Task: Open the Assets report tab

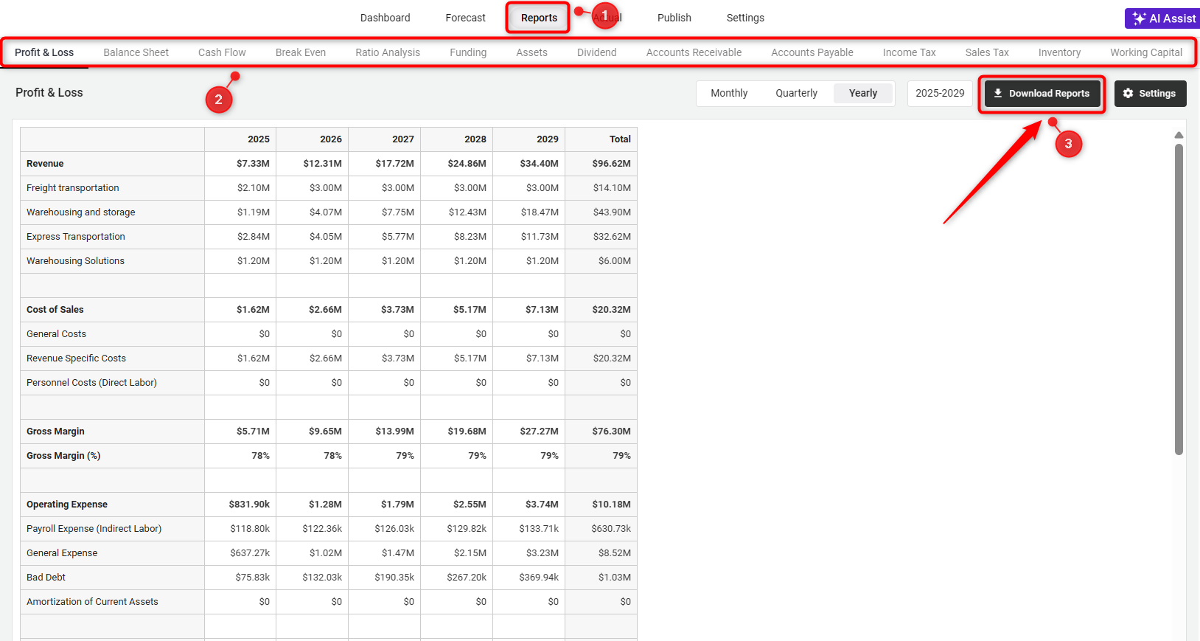Action: [x=531, y=52]
